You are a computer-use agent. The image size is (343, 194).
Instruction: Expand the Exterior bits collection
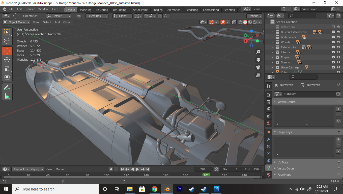pyautogui.click(x=272, y=47)
